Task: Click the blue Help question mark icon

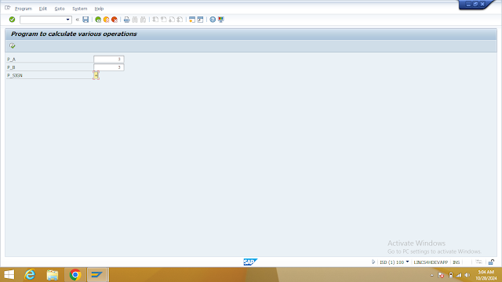Action: click(x=213, y=20)
